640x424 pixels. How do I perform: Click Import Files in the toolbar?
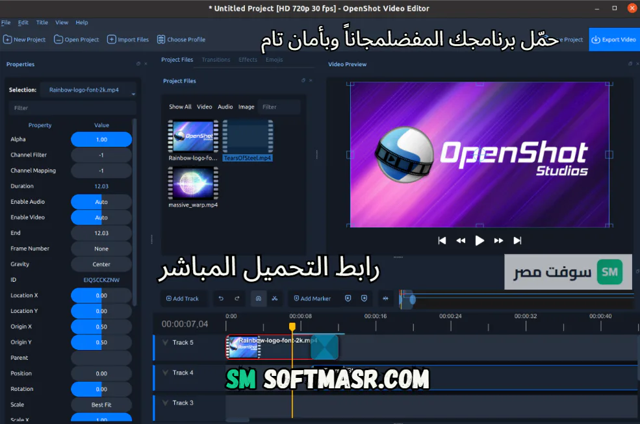tap(128, 40)
